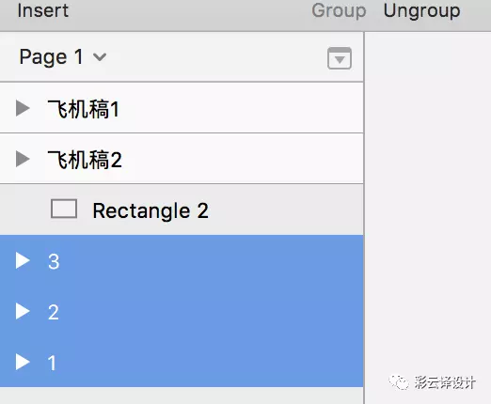Expand the 飞机稿1 artboard
The height and width of the screenshot is (404, 491).
tap(23, 108)
